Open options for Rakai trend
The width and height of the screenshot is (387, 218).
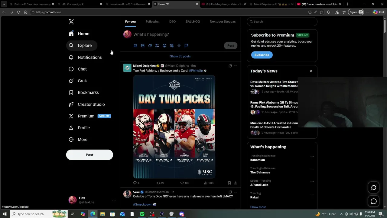pos(312,194)
